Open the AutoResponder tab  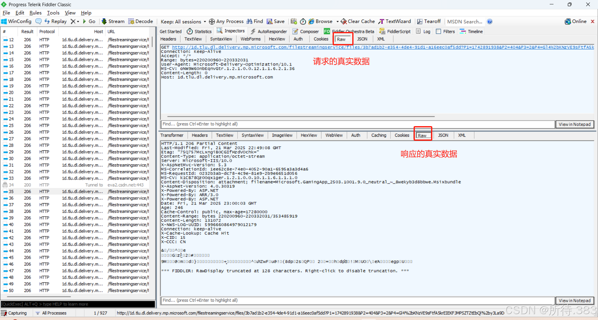[x=269, y=31]
